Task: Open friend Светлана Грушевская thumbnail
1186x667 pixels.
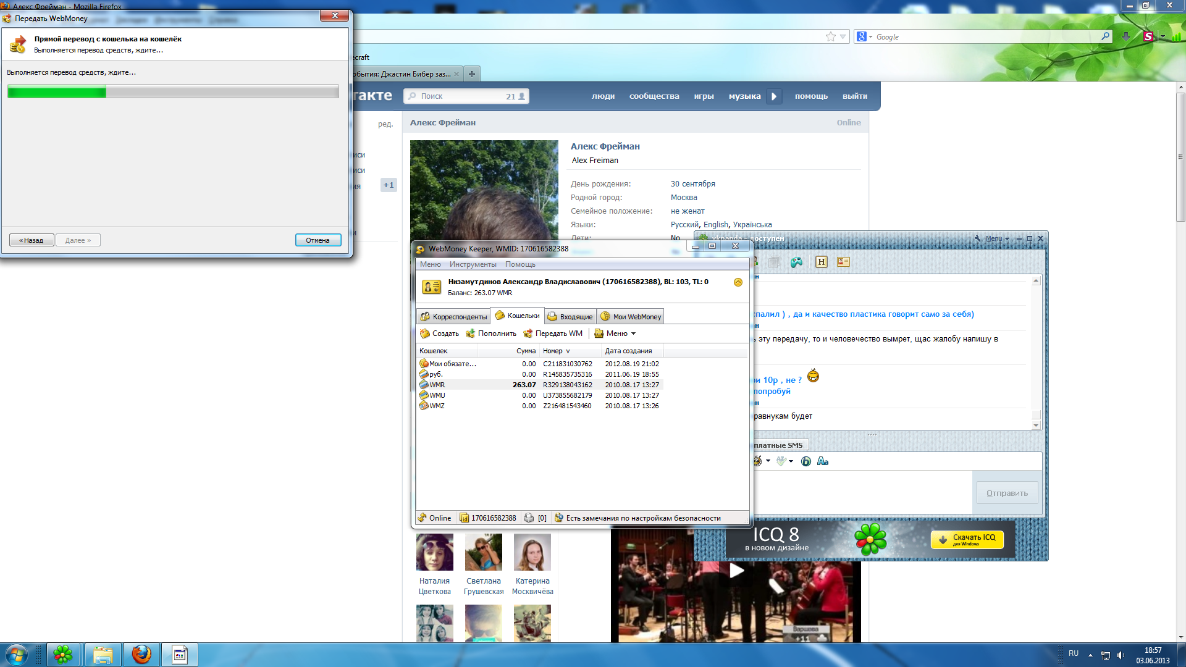Action: click(484, 552)
